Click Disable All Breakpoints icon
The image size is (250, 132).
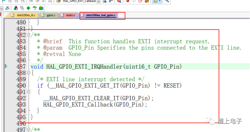click(x=140, y=1)
